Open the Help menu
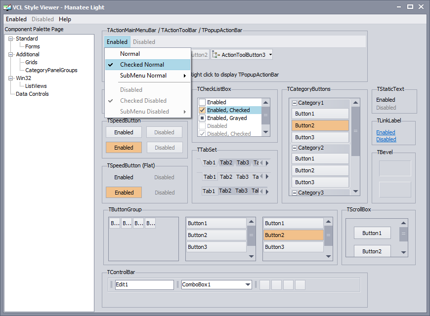 [65, 19]
